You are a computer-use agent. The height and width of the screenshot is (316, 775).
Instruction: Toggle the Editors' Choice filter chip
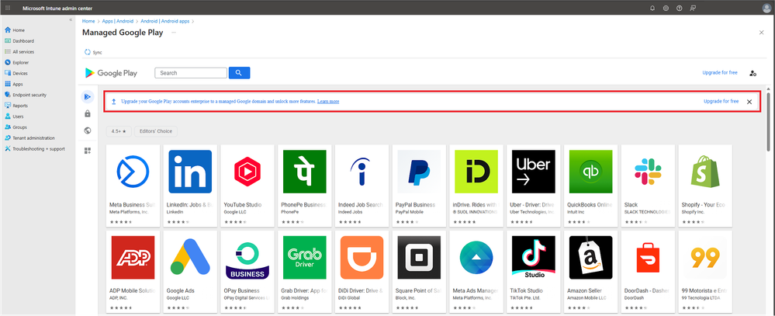click(x=156, y=131)
